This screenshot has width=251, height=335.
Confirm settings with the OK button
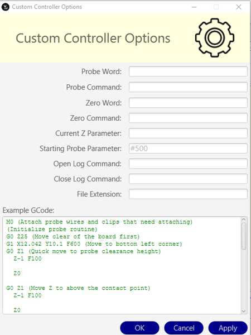click(139, 328)
